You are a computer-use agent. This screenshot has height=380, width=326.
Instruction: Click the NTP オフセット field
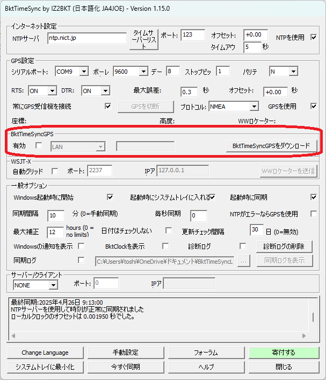(256, 35)
